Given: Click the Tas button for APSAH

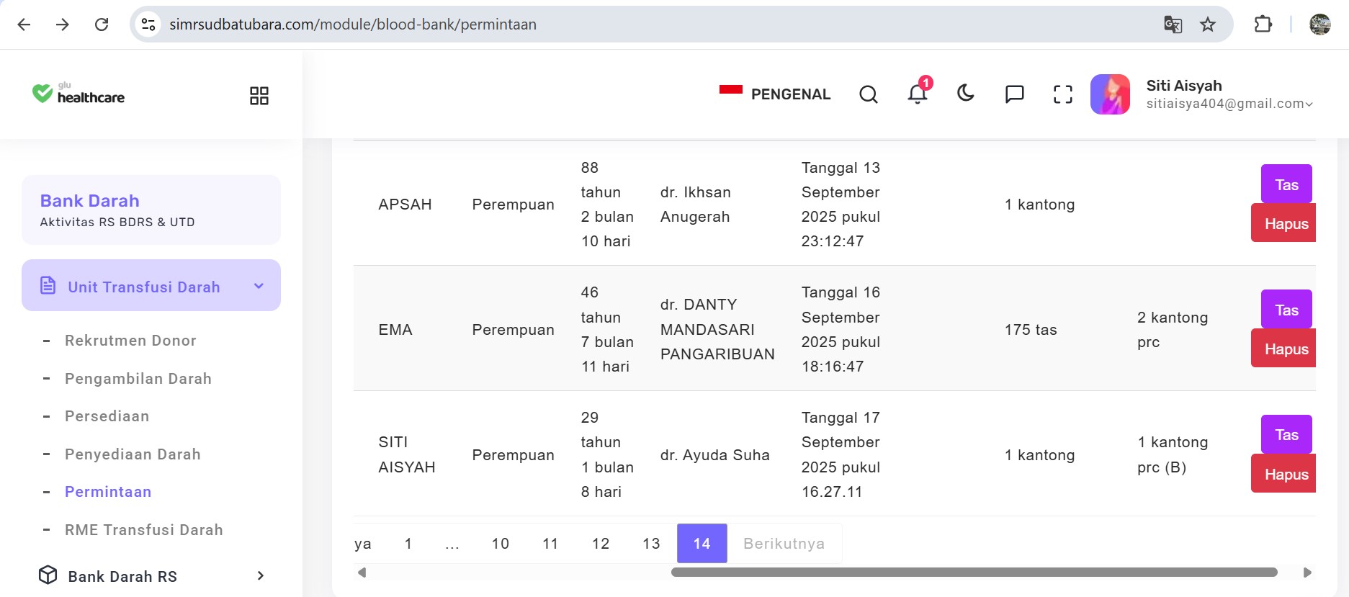Looking at the screenshot, I should pos(1286,184).
